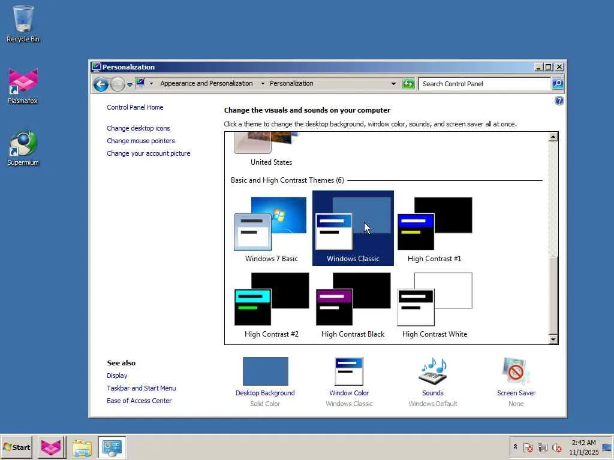The width and height of the screenshot is (614, 460).
Task: Maximize the Personalization window
Action: pyautogui.click(x=548, y=67)
